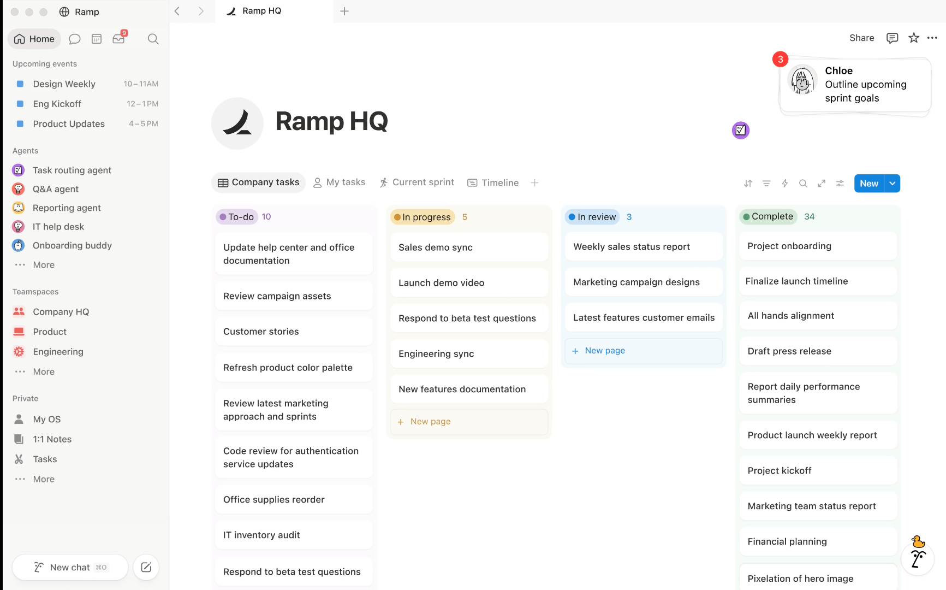Open the Project onboarding card

(818, 246)
